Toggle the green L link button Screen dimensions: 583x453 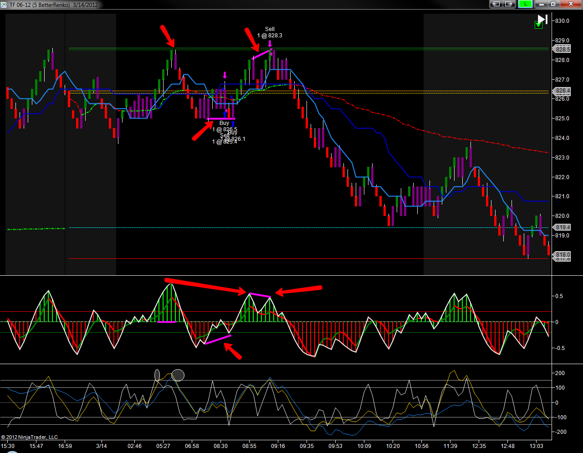pos(526,4)
